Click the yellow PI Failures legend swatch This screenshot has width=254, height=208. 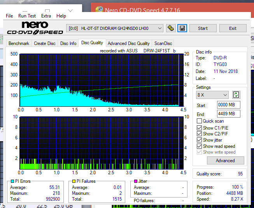coord(74,181)
